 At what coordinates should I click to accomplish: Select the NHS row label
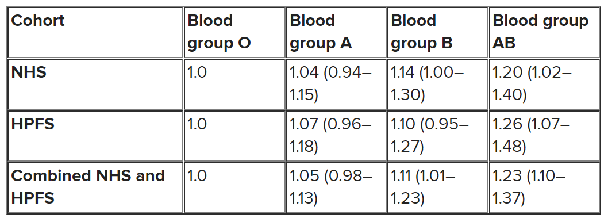29,72
